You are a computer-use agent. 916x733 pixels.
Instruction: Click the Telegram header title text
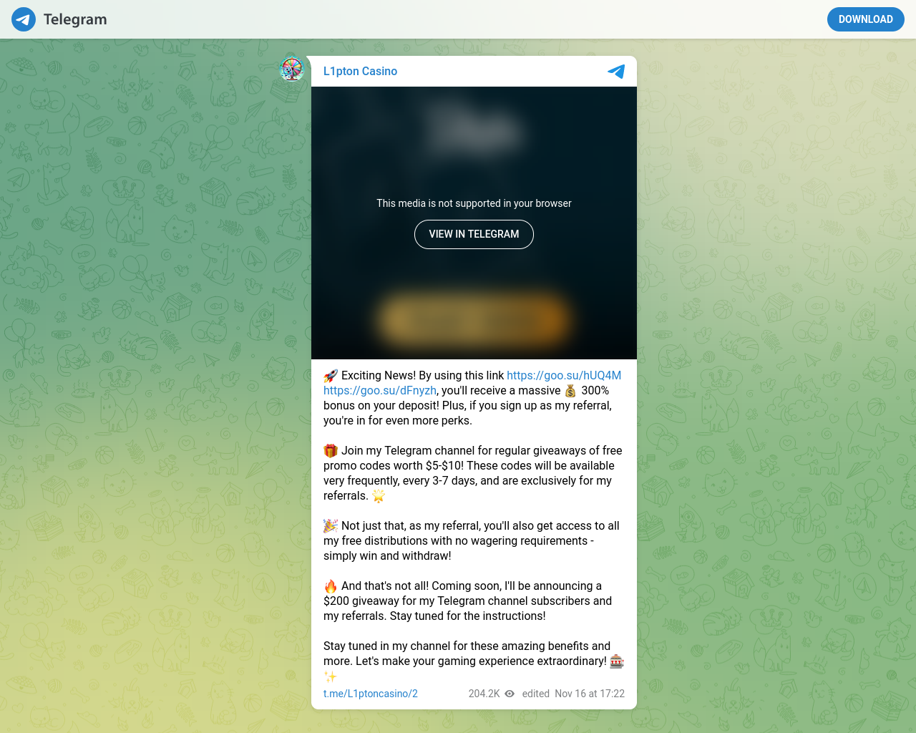tap(75, 19)
